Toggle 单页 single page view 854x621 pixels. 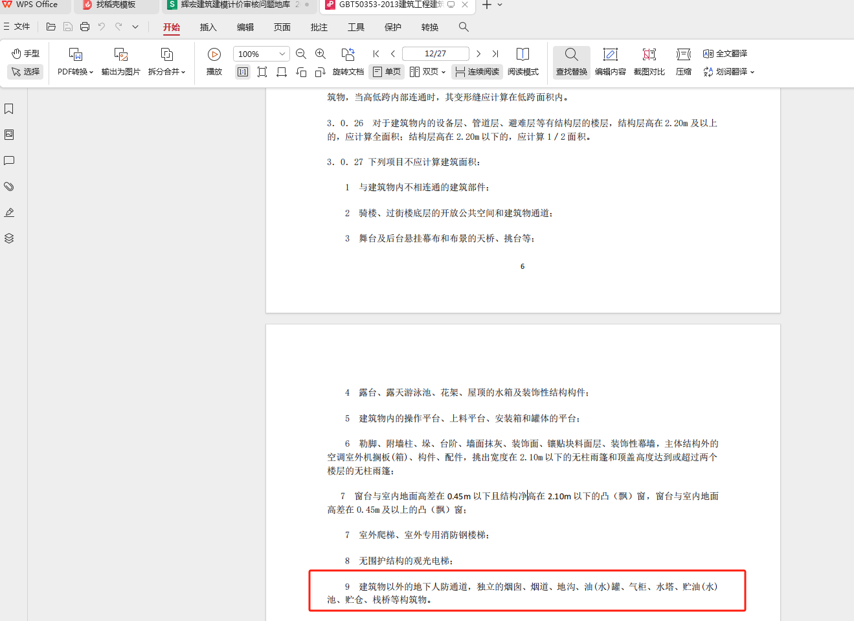coord(387,72)
